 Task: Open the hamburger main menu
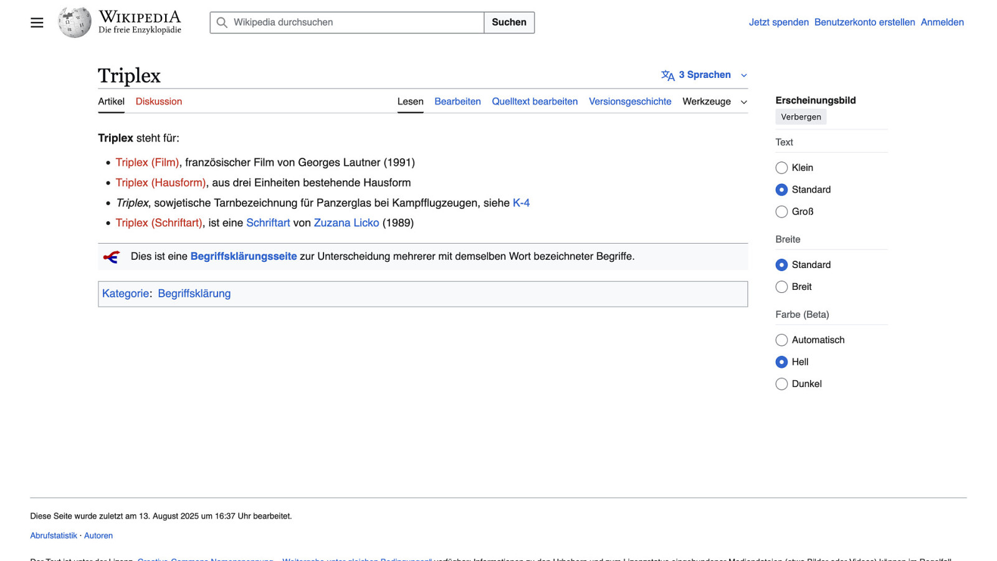click(37, 22)
